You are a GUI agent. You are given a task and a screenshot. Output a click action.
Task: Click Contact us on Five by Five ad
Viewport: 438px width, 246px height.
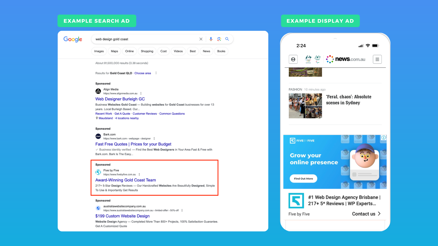364,214
